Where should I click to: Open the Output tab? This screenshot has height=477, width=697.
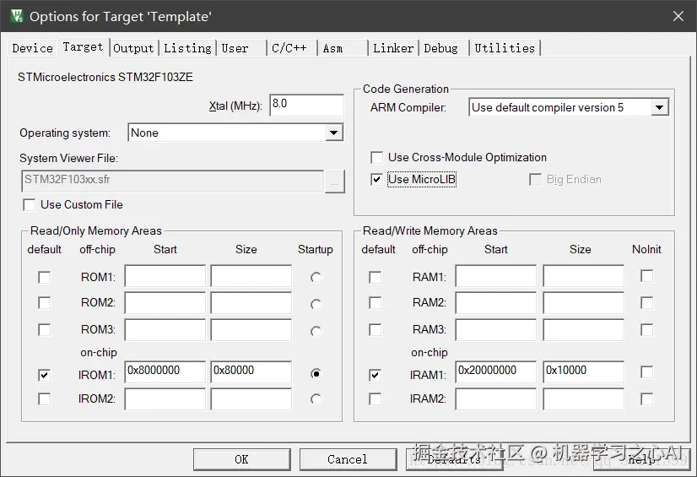click(x=133, y=48)
